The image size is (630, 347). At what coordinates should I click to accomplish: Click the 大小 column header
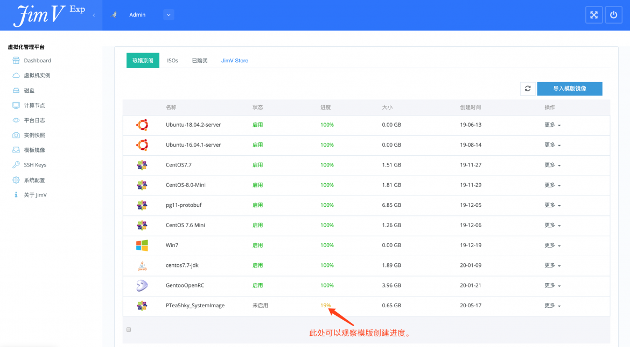point(387,107)
